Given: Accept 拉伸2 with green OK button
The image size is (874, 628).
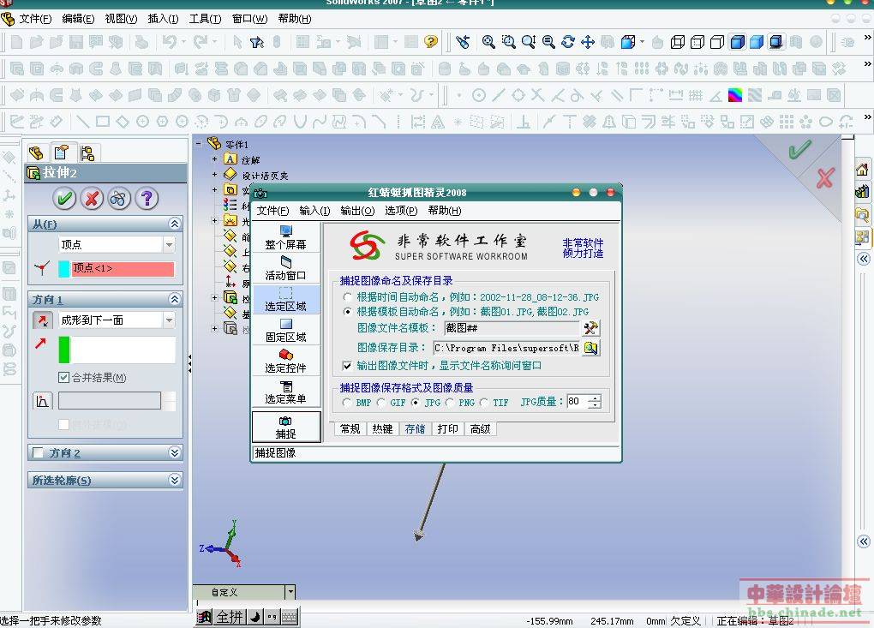Looking at the screenshot, I should [x=64, y=199].
